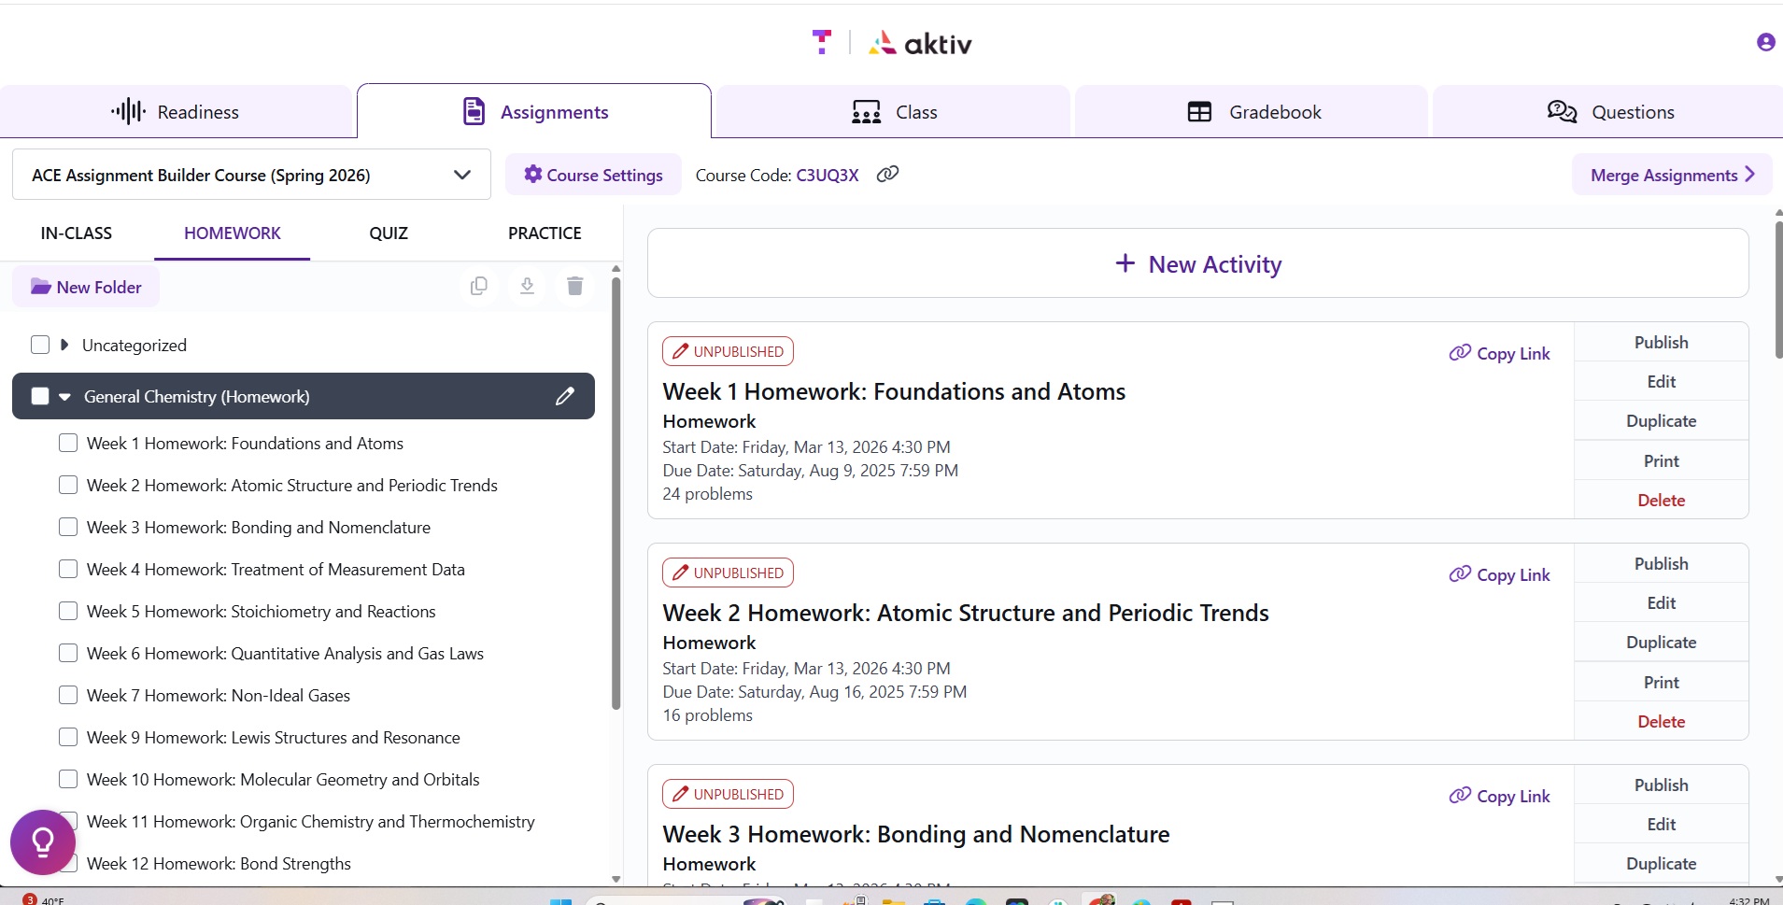Expand the Uncategorized folder triangle
Screen dimensions: 1783x905
(64, 345)
